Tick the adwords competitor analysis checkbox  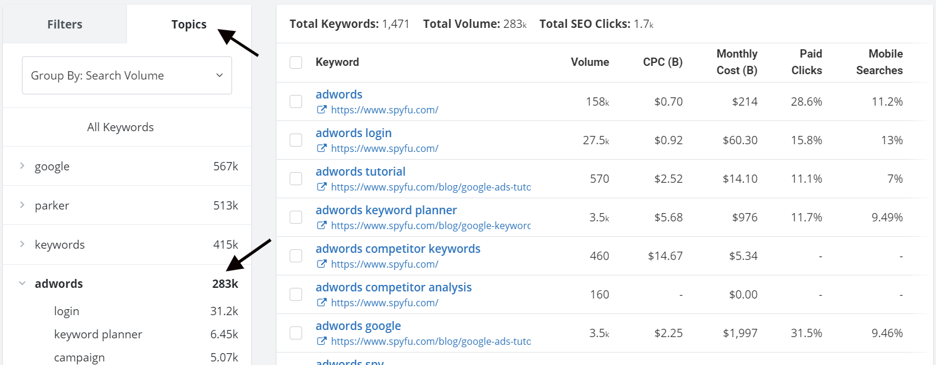(x=296, y=294)
